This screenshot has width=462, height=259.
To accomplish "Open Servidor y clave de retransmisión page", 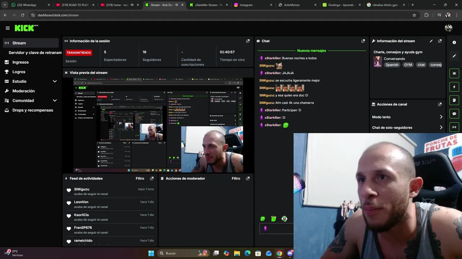I will click(35, 53).
